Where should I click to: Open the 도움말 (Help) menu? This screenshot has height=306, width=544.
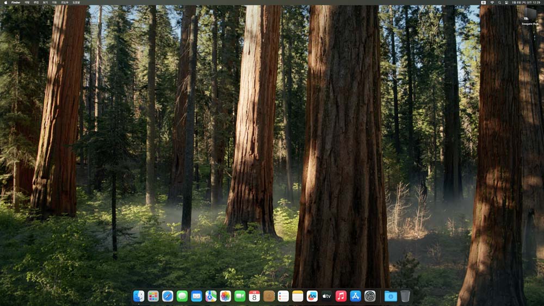pos(76,2)
